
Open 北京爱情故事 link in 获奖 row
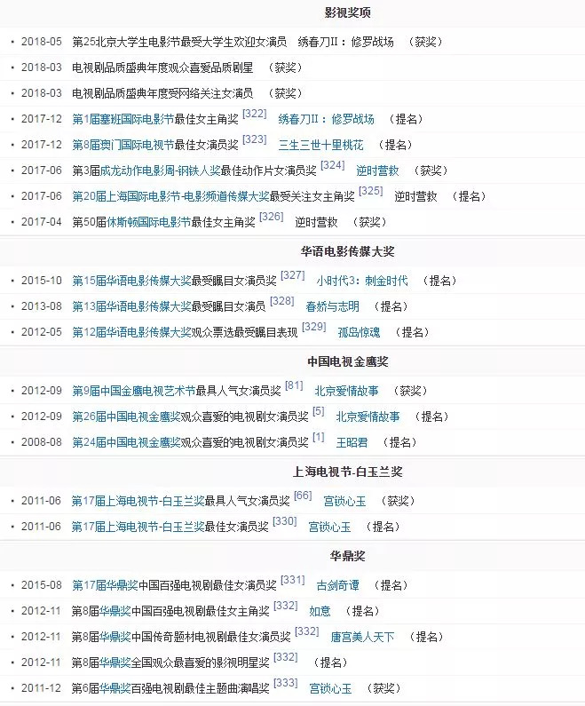346,391
